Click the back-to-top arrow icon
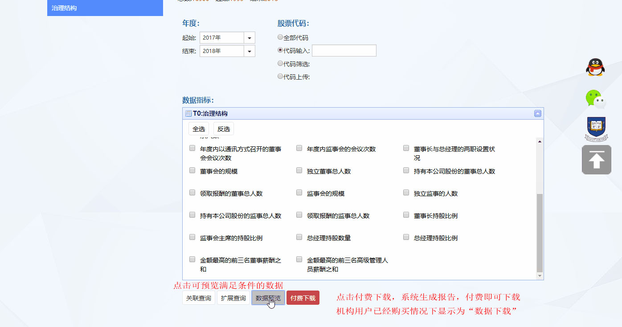Image resolution: width=622 pixels, height=327 pixels. [x=596, y=160]
